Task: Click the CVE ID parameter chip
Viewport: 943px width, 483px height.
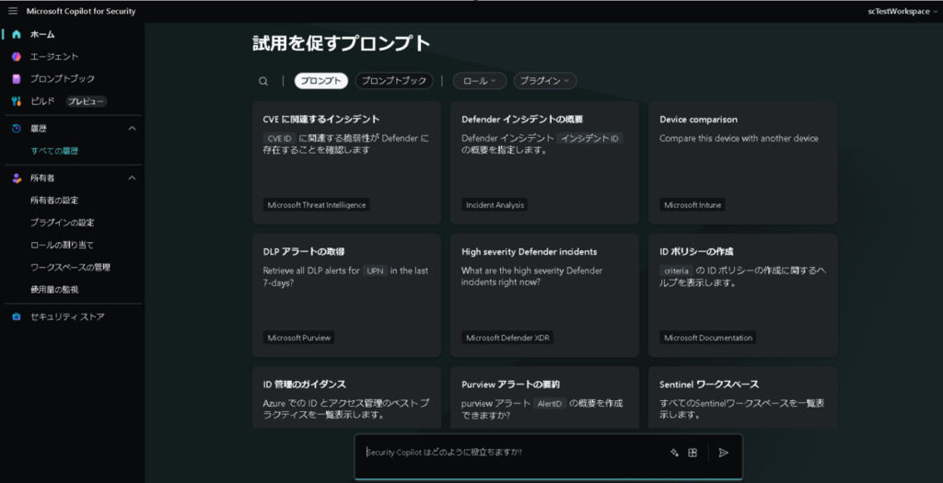Action: tap(280, 138)
